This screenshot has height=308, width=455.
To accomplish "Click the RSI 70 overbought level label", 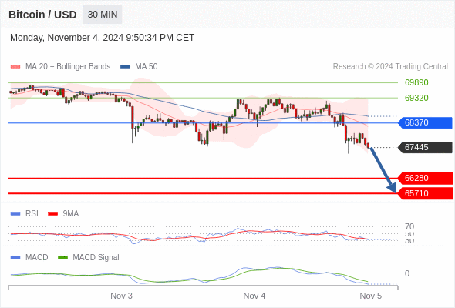I will 410,226.
